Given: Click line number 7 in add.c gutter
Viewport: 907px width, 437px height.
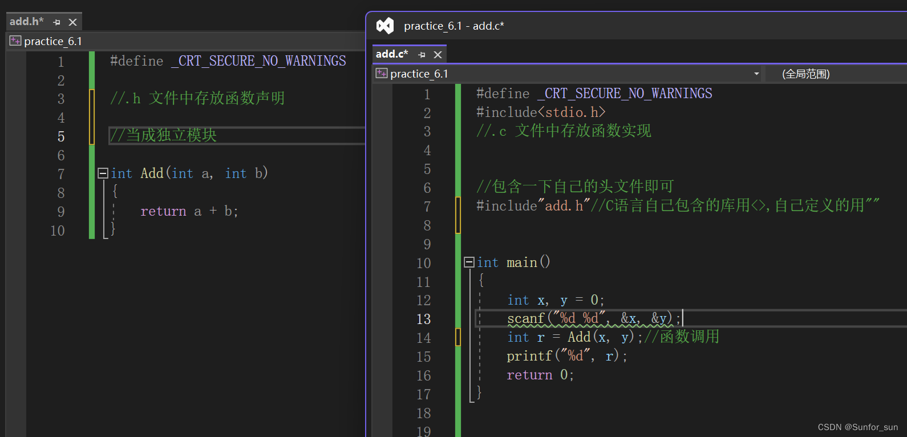Looking at the screenshot, I should (427, 207).
